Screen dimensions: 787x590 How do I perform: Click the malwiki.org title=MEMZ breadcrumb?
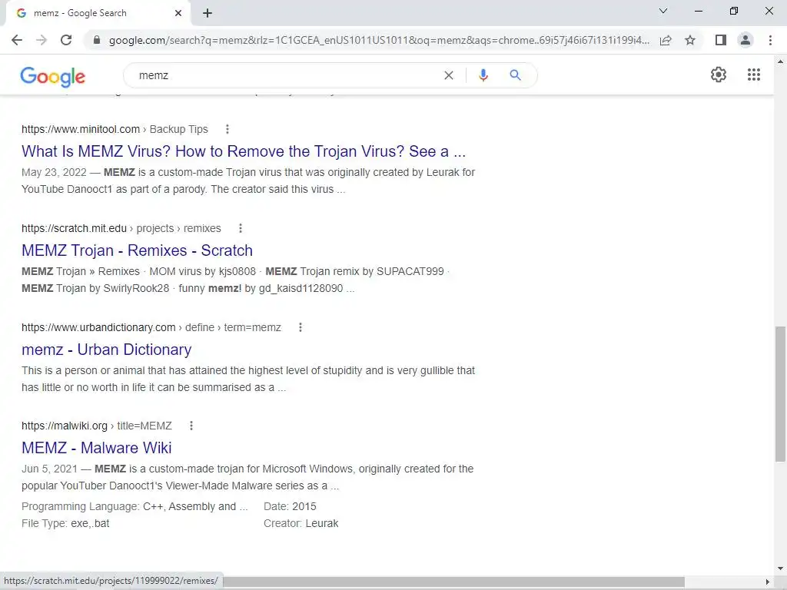coord(96,426)
